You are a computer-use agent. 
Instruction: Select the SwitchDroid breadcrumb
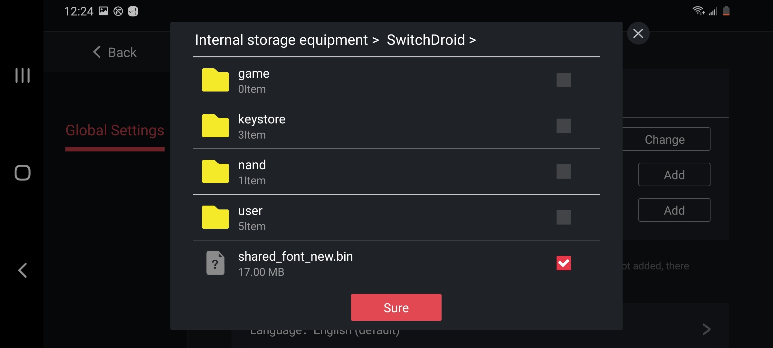(x=425, y=40)
